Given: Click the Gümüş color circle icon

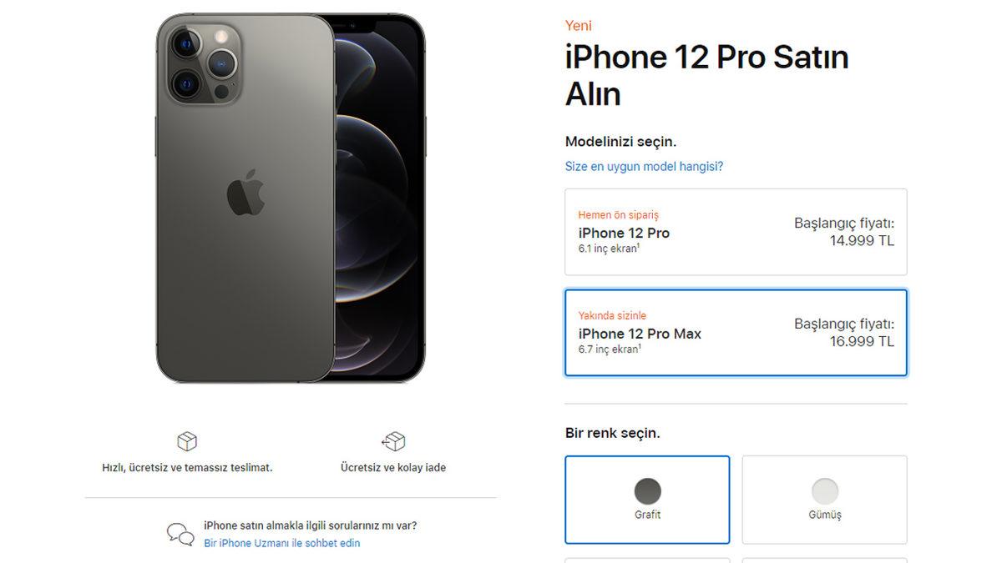Looking at the screenshot, I should [x=824, y=490].
